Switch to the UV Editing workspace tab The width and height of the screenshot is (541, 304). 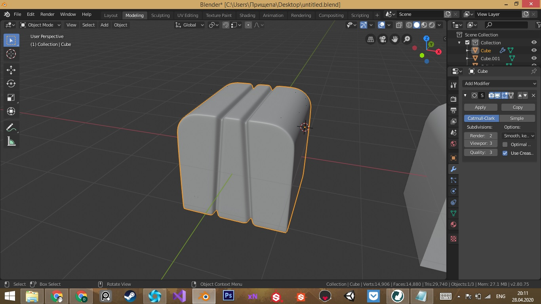click(x=188, y=15)
